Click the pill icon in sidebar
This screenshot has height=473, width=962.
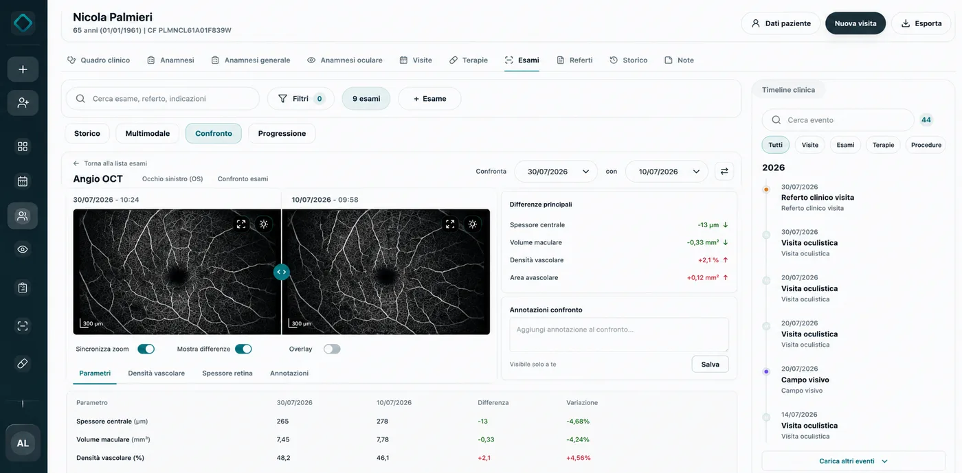[x=23, y=363]
